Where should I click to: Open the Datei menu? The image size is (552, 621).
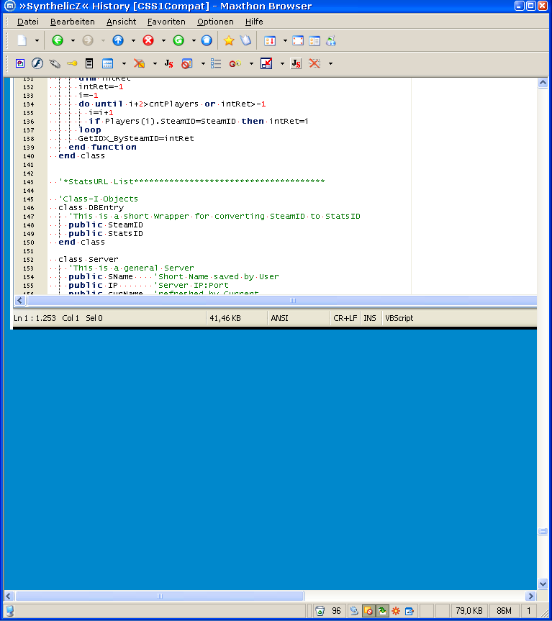[28, 22]
